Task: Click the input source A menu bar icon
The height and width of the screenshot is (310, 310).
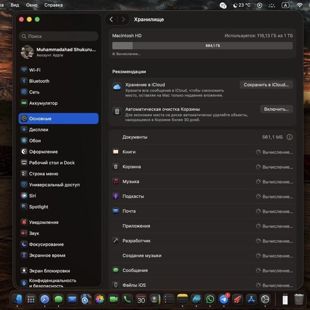Action: pyautogui.click(x=286, y=5)
